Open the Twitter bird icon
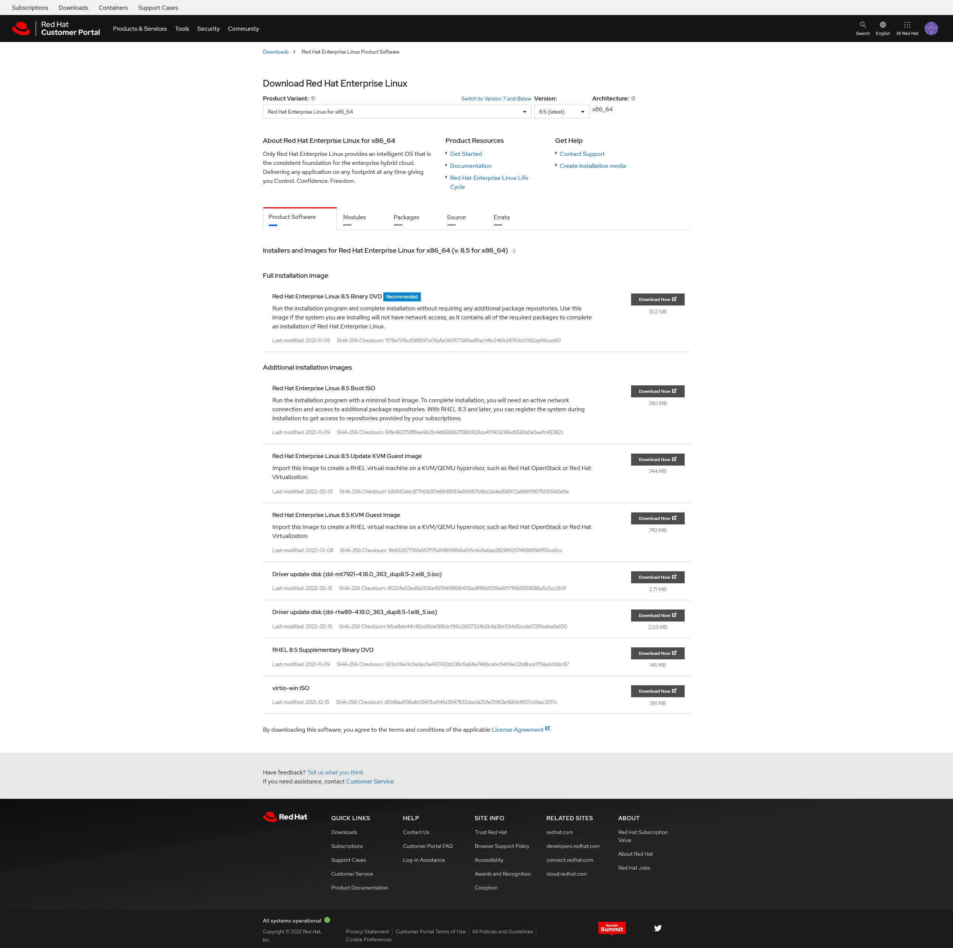The height and width of the screenshot is (948, 953). point(658,928)
